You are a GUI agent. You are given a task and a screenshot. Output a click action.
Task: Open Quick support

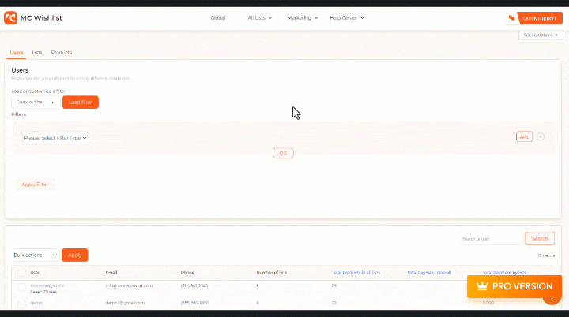click(x=540, y=18)
